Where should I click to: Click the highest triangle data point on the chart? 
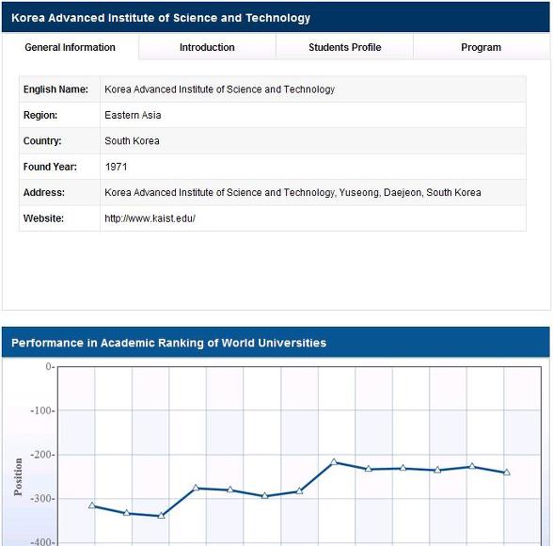point(334,461)
